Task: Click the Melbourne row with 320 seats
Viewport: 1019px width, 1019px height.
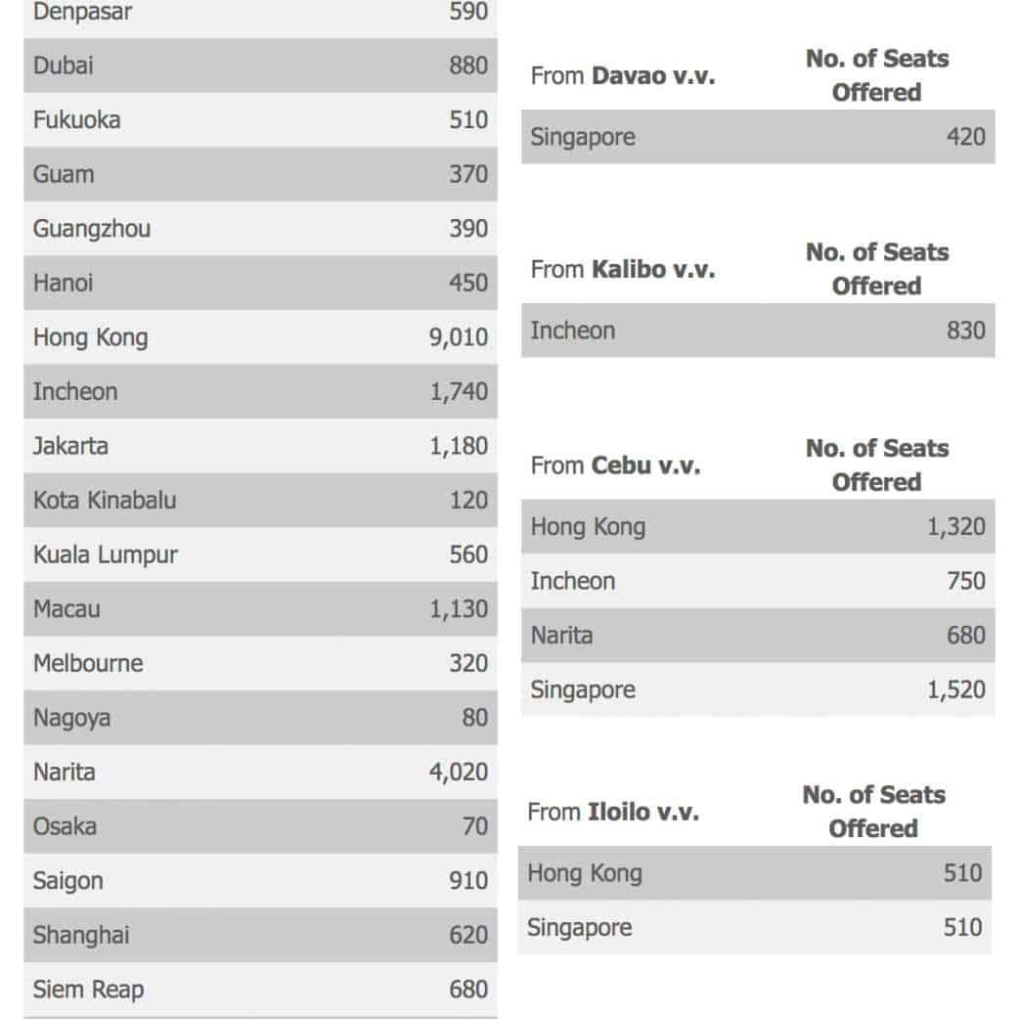Action: pyautogui.click(x=259, y=663)
